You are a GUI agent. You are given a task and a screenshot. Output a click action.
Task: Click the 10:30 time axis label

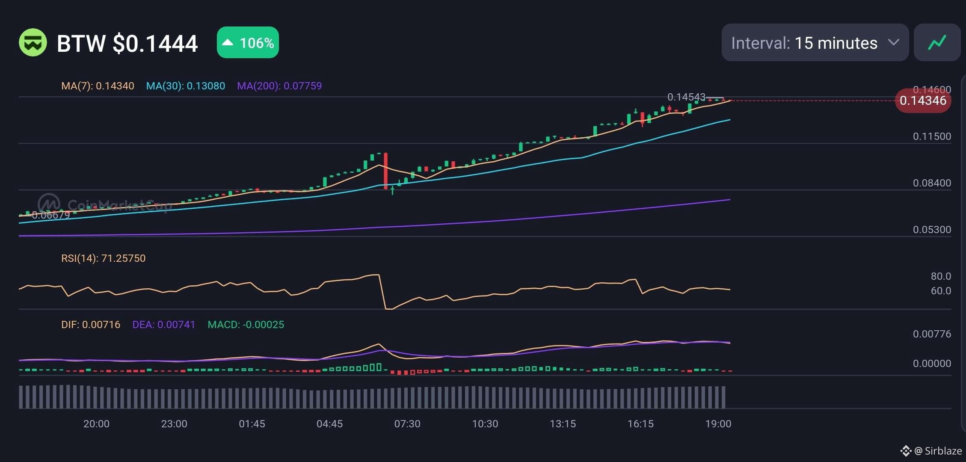pyautogui.click(x=485, y=424)
